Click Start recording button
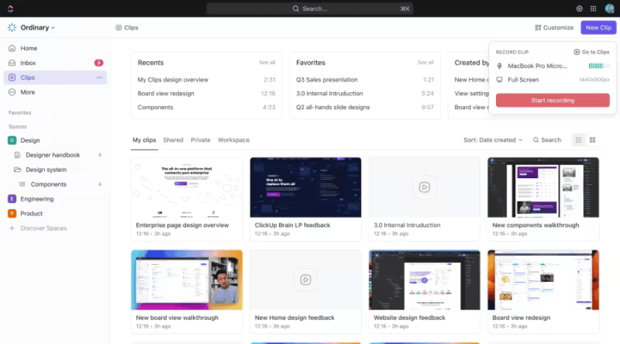 pyautogui.click(x=552, y=100)
